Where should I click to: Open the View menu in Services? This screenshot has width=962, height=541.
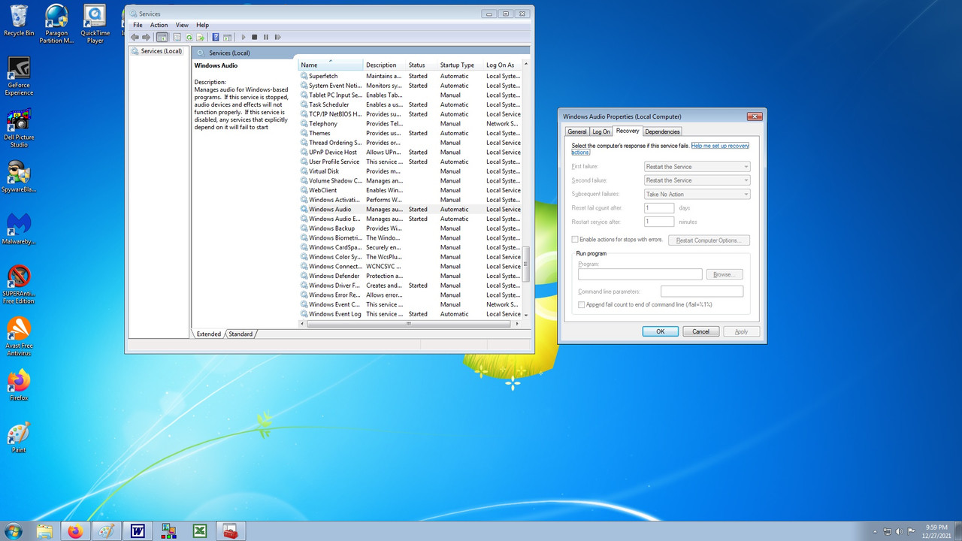[x=183, y=25]
